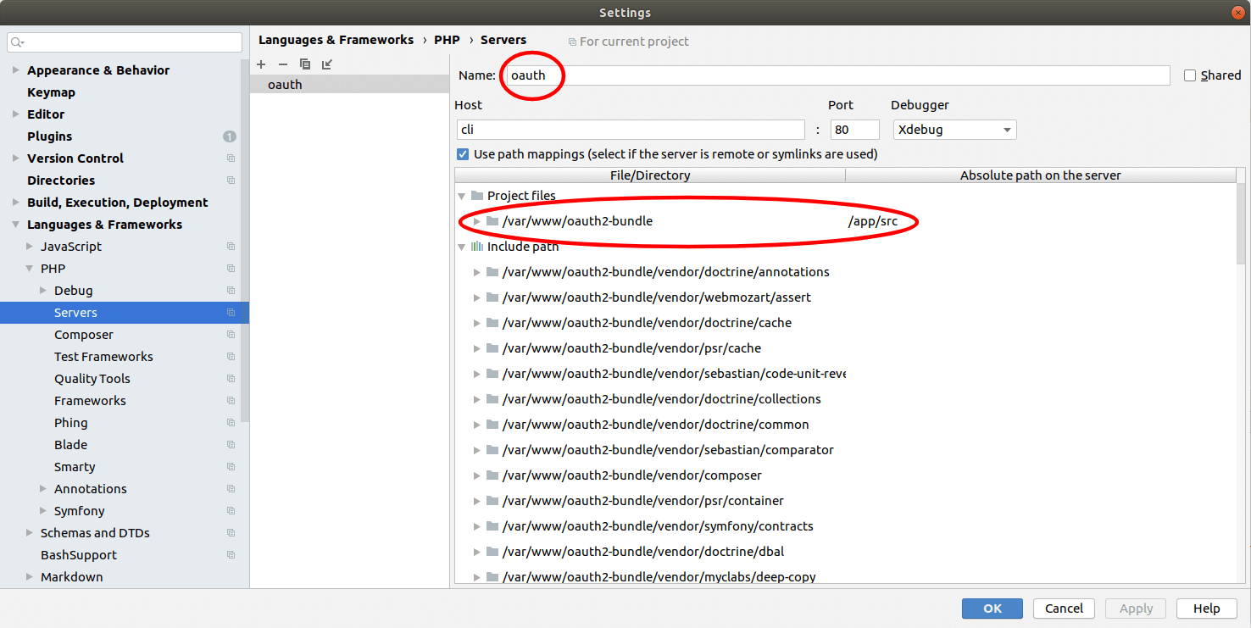Click the Cancel button
The width and height of the screenshot is (1251, 628).
[x=1063, y=609]
